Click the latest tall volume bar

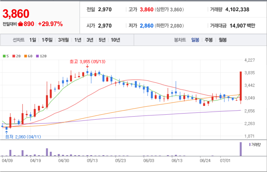click(241, 149)
